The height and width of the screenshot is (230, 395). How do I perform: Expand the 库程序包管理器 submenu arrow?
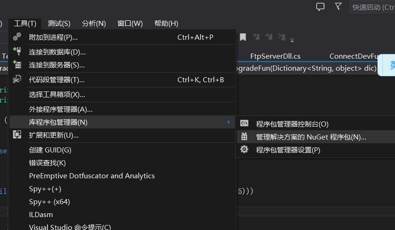[x=229, y=122]
